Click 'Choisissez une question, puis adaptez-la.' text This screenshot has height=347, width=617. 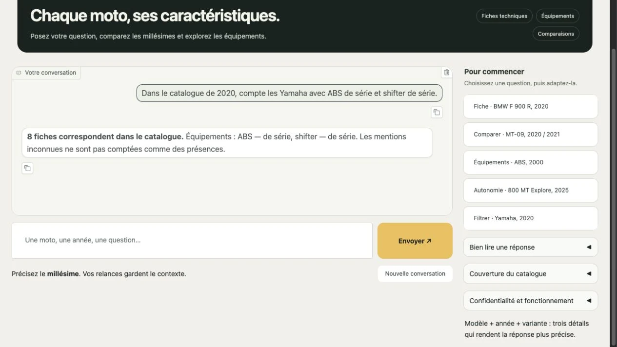521,83
